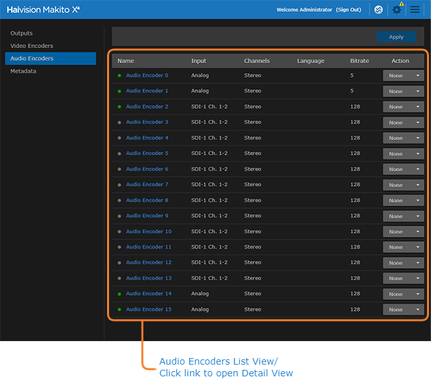This screenshot has width=444, height=392.
Task: Click the Haivision Makito X4 logo
Action: (43, 10)
